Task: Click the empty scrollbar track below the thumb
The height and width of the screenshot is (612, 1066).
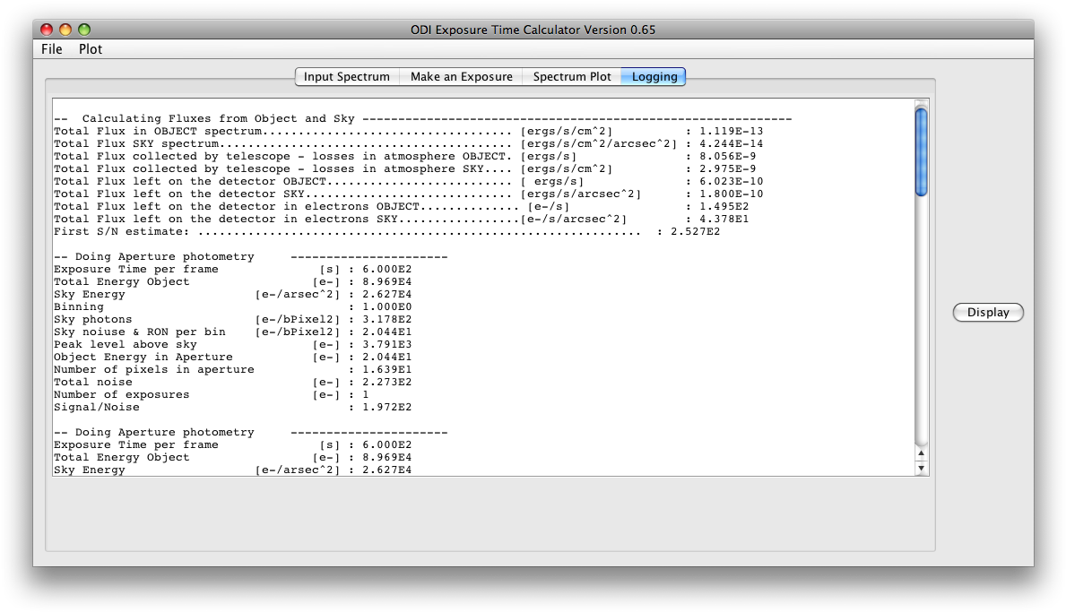Action: (x=922, y=323)
